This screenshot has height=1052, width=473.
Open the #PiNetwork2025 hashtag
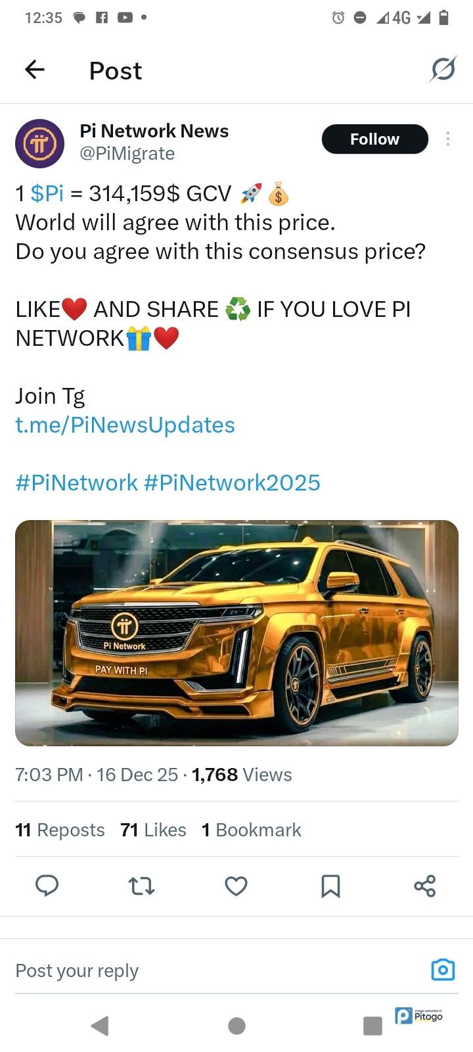click(x=232, y=483)
